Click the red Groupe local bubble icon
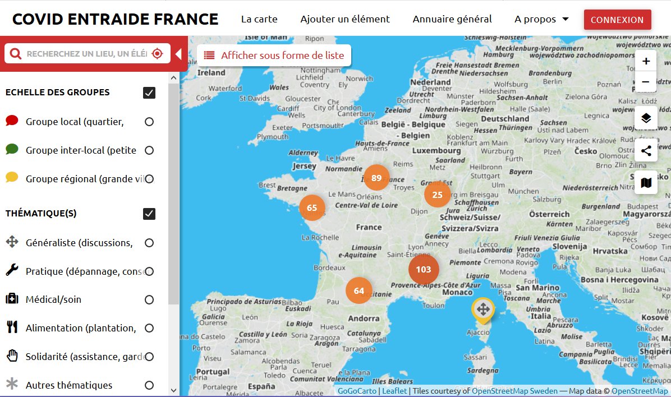Image resolution: width=671 pixels, height=397 pixels. (x=12, y=121)
